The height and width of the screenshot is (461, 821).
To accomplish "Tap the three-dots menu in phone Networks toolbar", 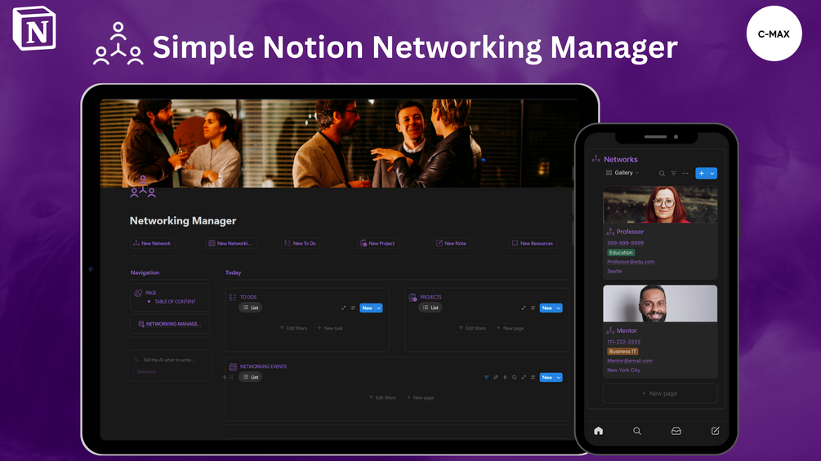I will point(685,173).
